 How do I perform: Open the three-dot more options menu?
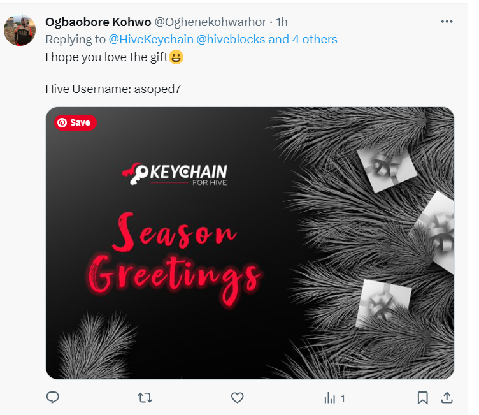(447, 22)
